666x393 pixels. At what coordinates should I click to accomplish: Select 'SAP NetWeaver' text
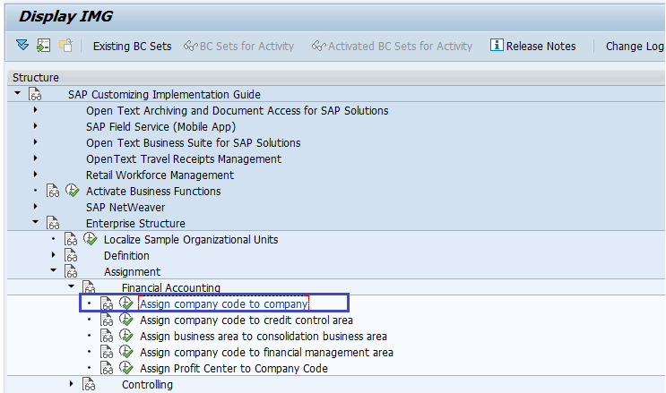(x=125, y=207)
